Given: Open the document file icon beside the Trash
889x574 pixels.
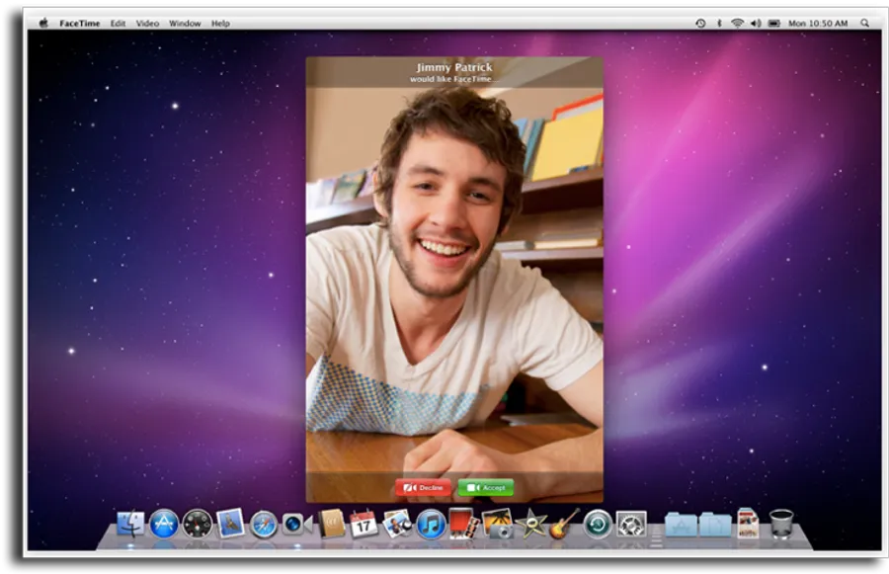Looking at the screenshot, I should pos(748,523).
